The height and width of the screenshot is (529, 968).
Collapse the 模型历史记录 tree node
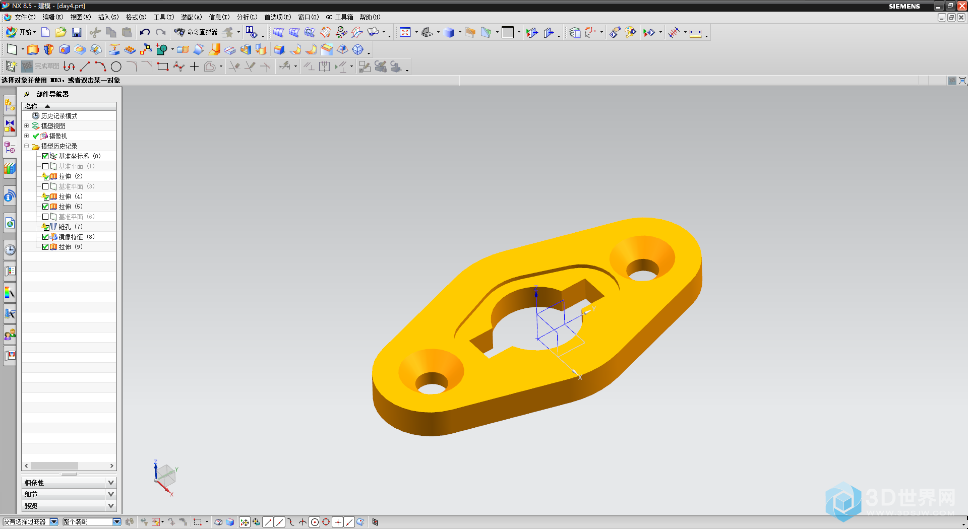pos(27,146)
